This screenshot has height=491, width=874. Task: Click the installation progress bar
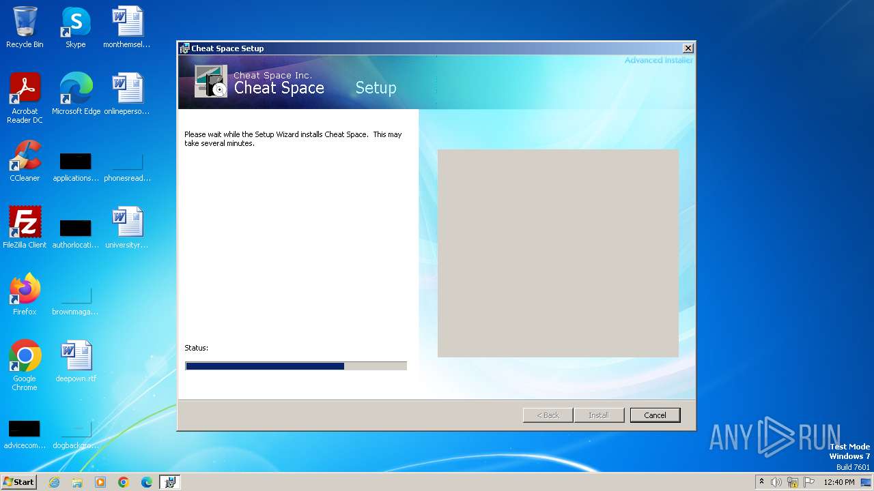pyautogui.click(x=296, y=366)
